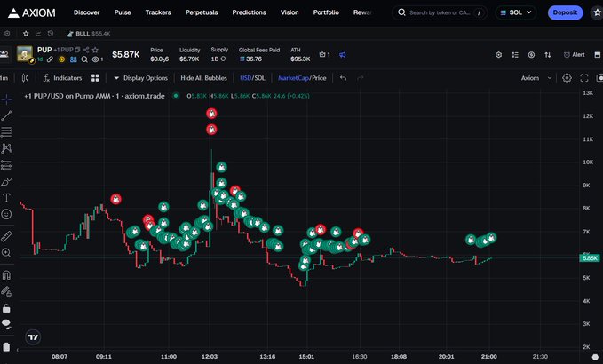Viewport: 603px width, 364px height.
Task: Expand the Axiom chart source dropdown
Action: tap(536, 78)
